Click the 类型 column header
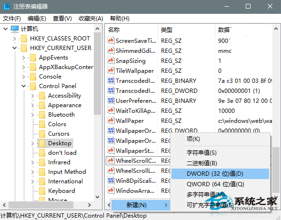The width and height of the screenshot is (281, 220). (186, 30)
